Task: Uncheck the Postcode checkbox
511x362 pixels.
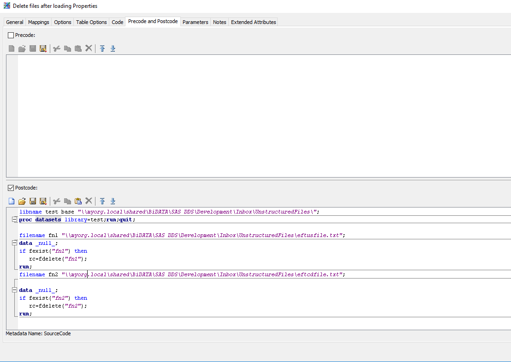Action: pos(11,188)
